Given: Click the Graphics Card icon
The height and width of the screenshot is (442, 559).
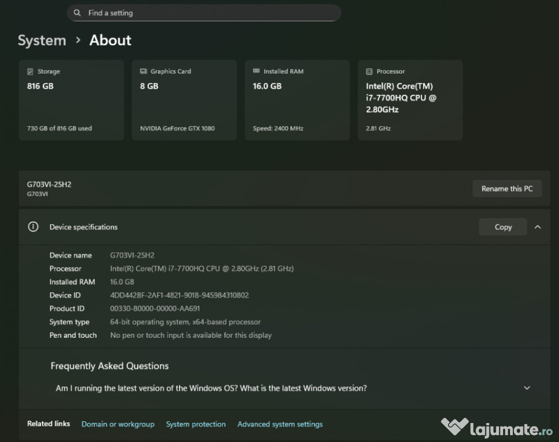Looking at the screenshot, I should pos(143,71).
